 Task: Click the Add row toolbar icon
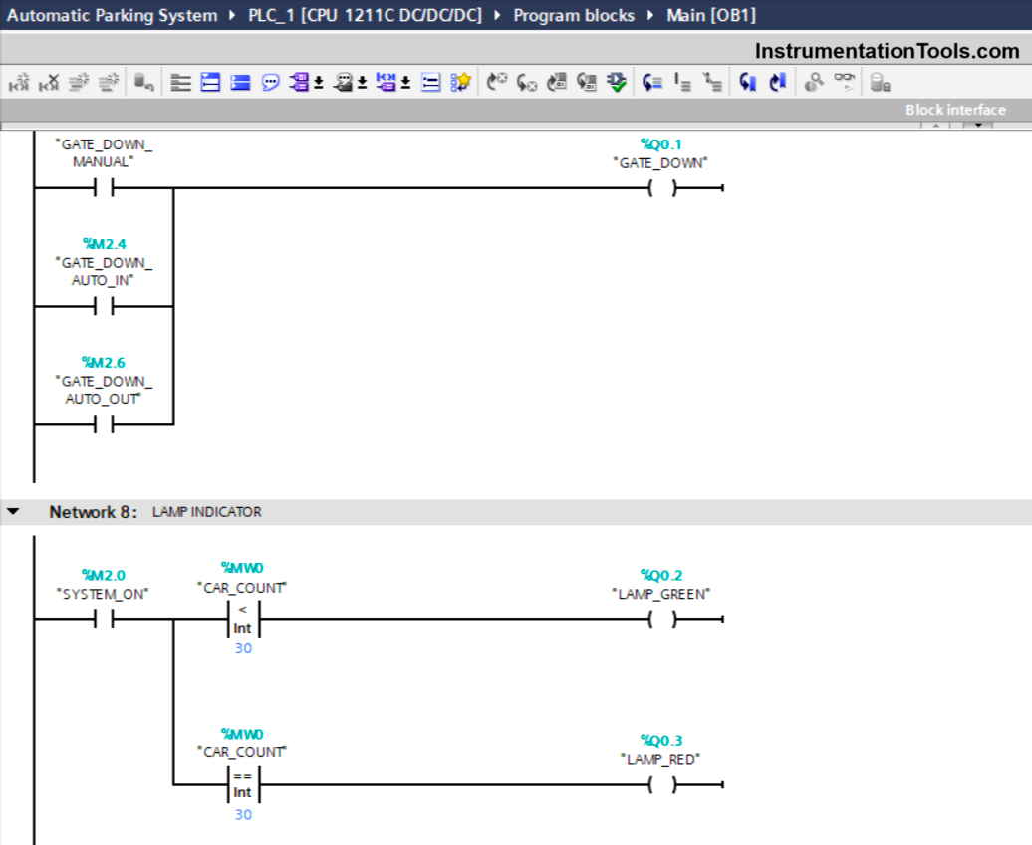[109, 83]
